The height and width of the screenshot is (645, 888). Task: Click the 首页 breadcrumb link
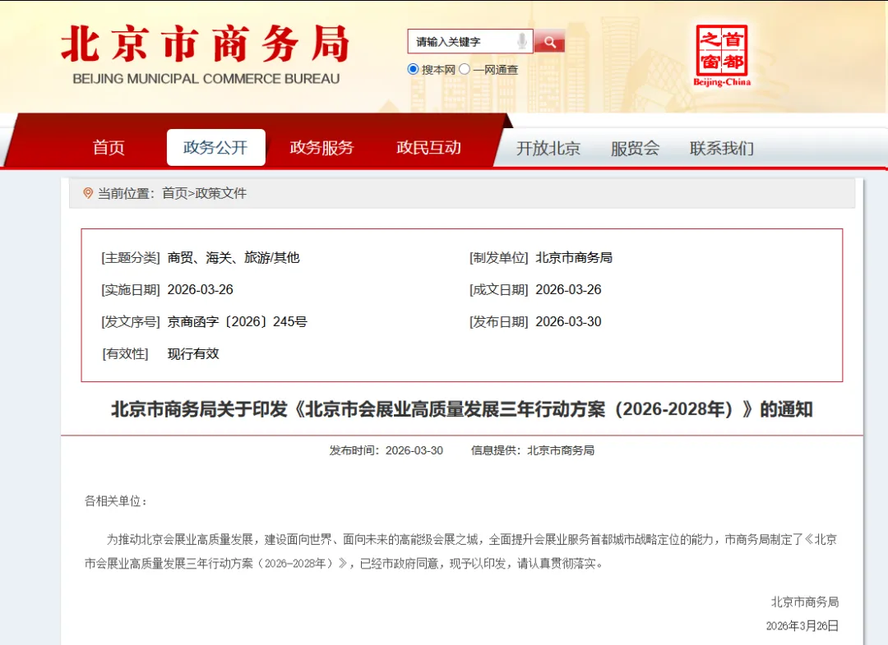[174, 194]
